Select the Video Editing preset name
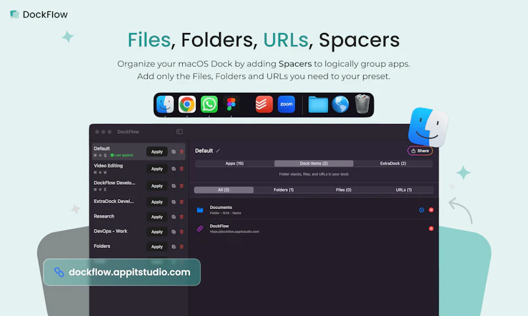Image resolution: width=528 pixels, height=316 pixels. click(x=108, y=166)
